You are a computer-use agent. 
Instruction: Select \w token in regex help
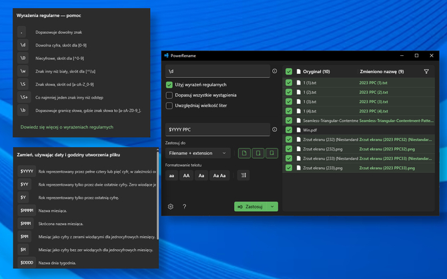coord(23,71)
